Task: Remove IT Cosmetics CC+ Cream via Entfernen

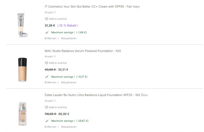Action: click(51, 38)
